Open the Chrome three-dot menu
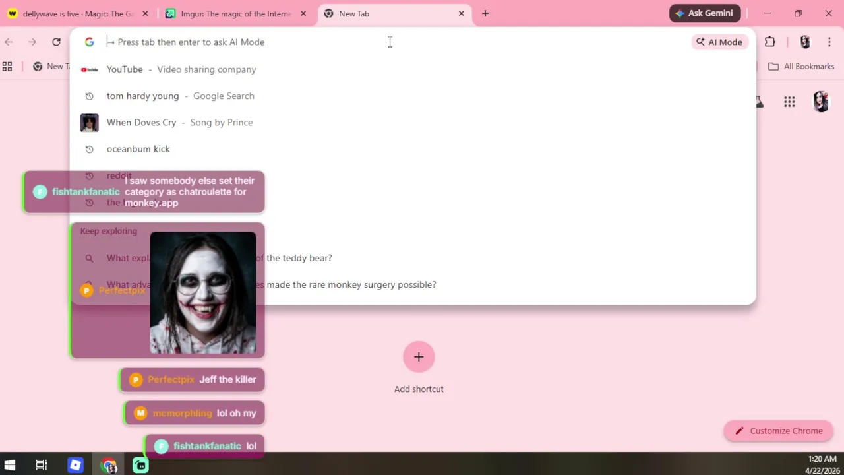844x475 pixels. [829, 42]
